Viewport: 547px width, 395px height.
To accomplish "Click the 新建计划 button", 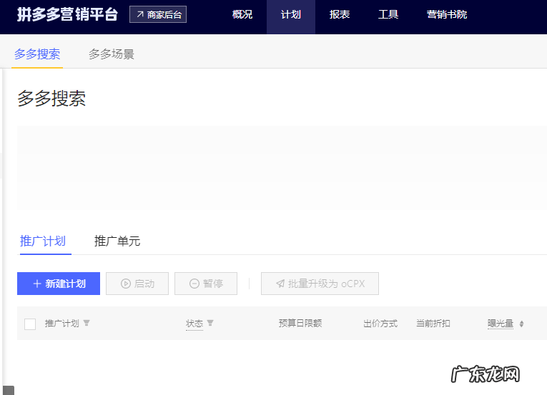I will 59,284.
